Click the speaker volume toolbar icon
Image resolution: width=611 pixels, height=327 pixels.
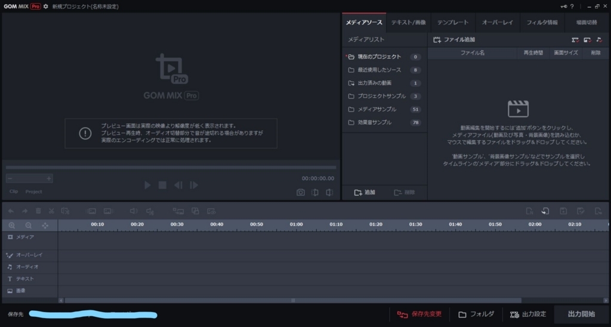[134, 211]
